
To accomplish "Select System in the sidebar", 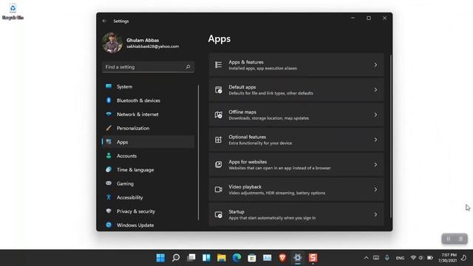I will coord(148,86).
